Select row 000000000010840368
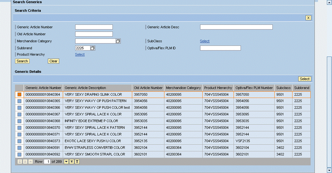Image resolution: width=332 pixels, height=173 pixels. 19,121
